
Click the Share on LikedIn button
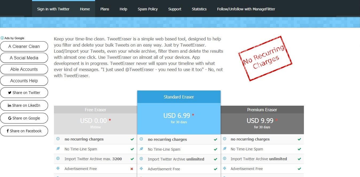coord(24,105)
